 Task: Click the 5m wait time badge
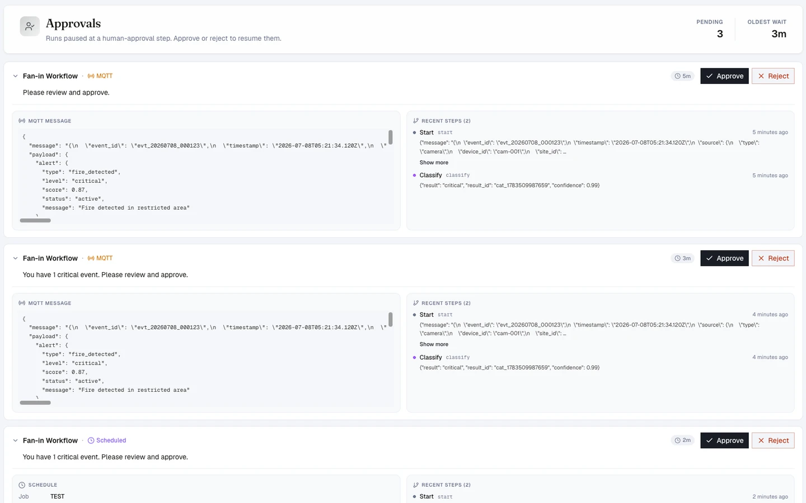click(x=682, y=76)
